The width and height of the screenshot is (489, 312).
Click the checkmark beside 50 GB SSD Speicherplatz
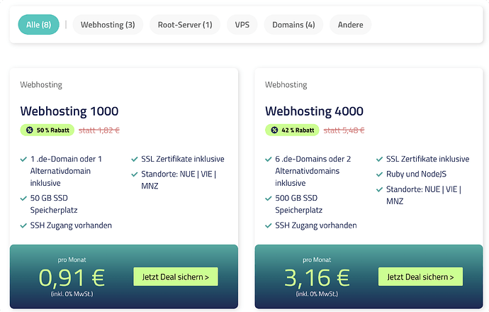click(x=24, y=199)
